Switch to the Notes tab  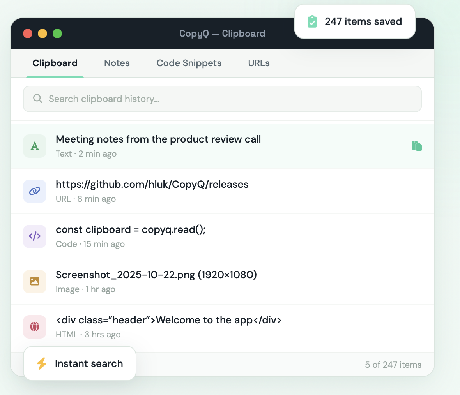point(117,63)
